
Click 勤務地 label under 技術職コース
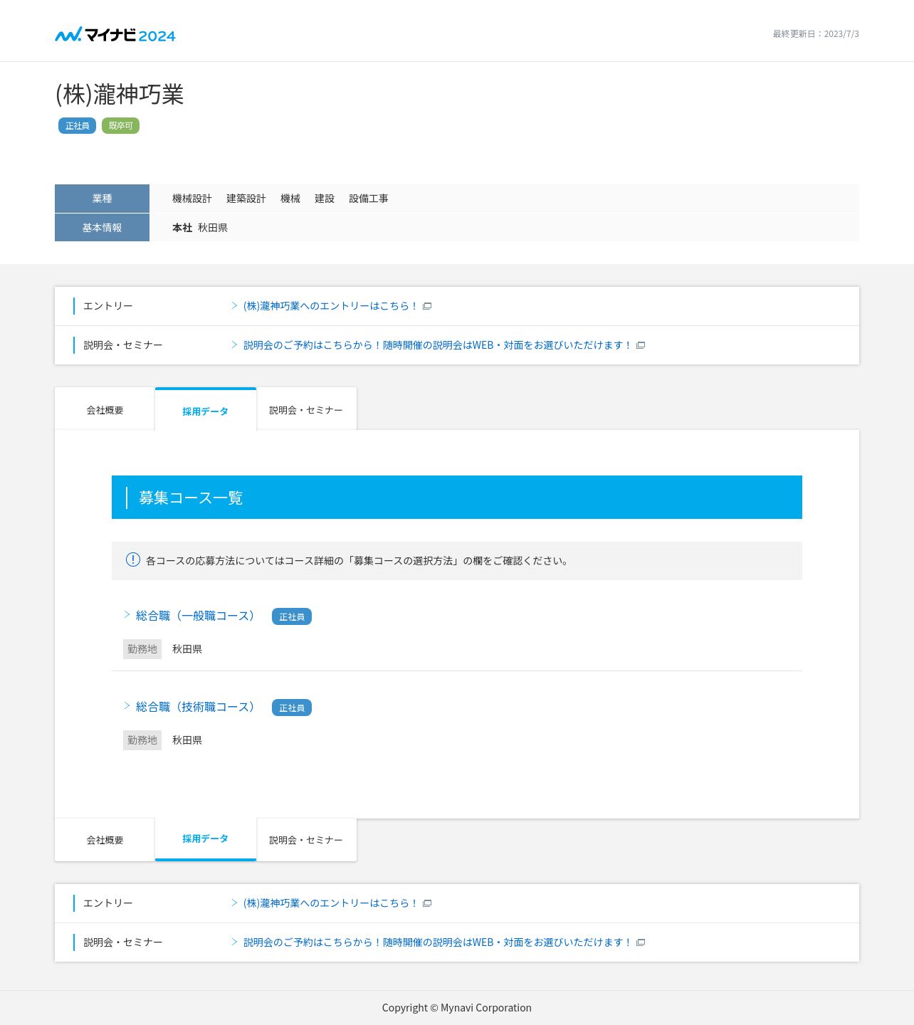click(142, 740)
